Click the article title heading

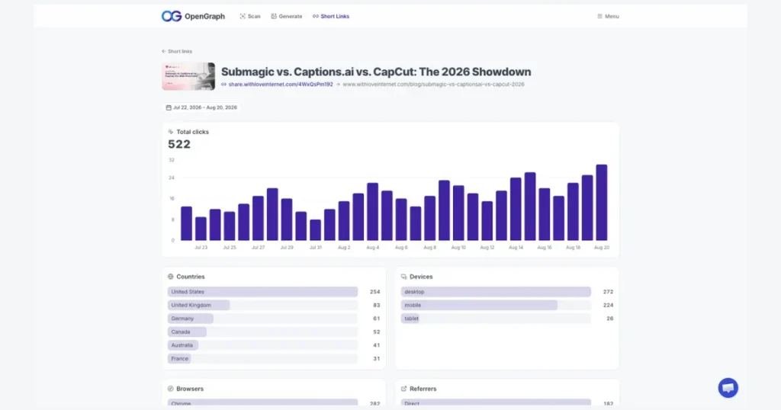point(376,72)
